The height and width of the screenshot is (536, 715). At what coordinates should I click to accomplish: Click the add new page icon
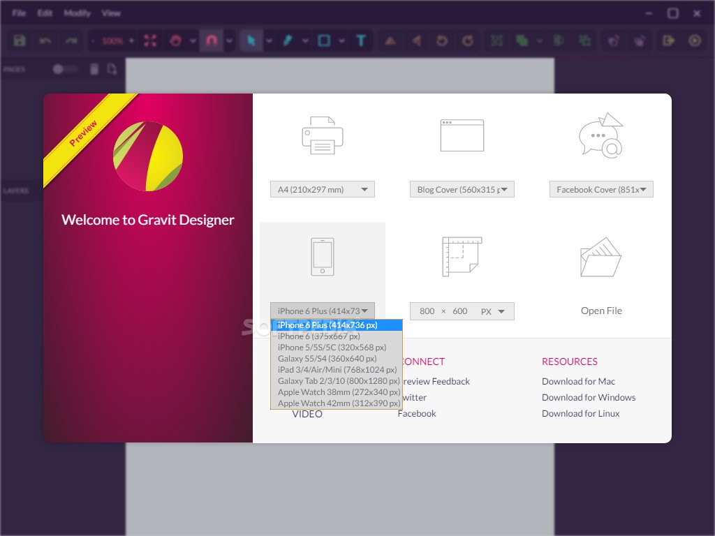point(112,69)
